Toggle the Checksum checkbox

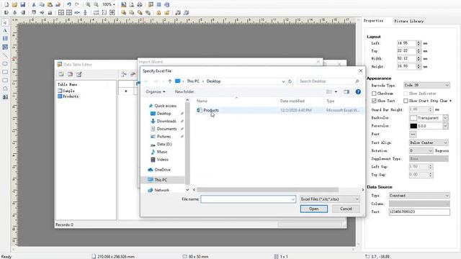[x=374, y=94]
